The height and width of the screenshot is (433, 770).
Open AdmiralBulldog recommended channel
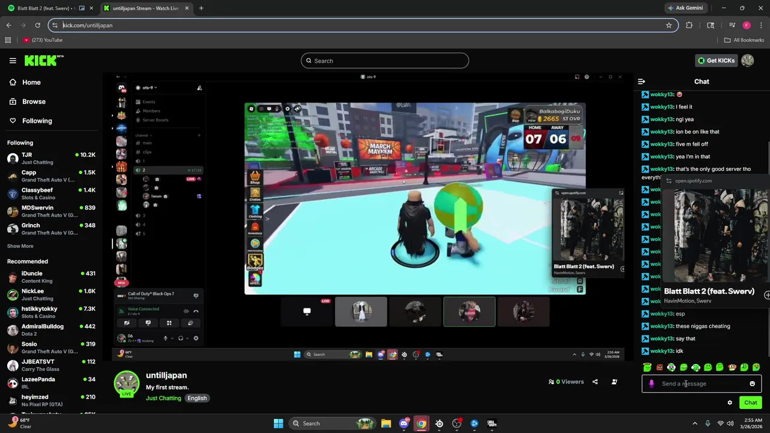(x=51, y=330)
